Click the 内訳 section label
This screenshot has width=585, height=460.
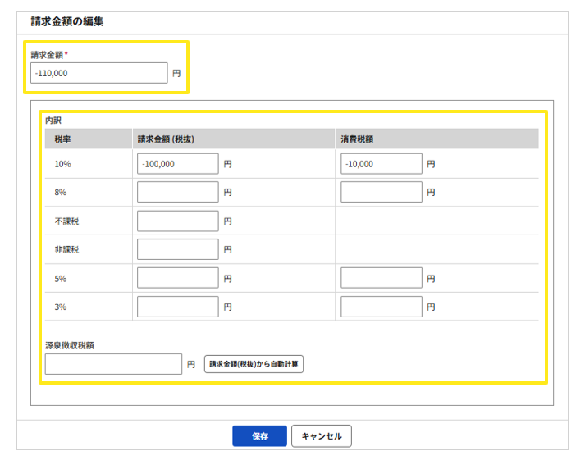click(x=53, y=120)
